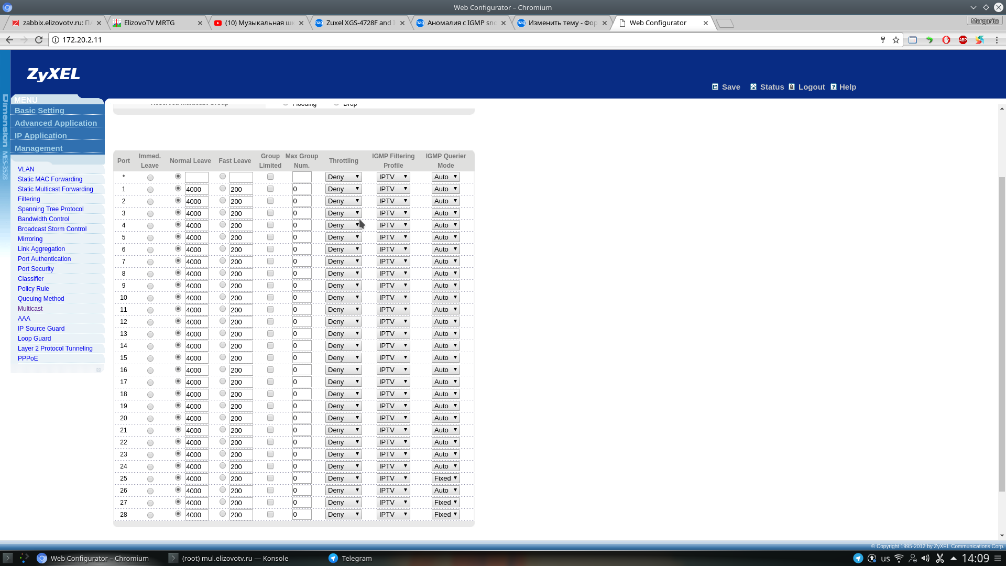Open the Spanning Tree Protocol link
This screenshot has height=566, width=1006.
50,209
